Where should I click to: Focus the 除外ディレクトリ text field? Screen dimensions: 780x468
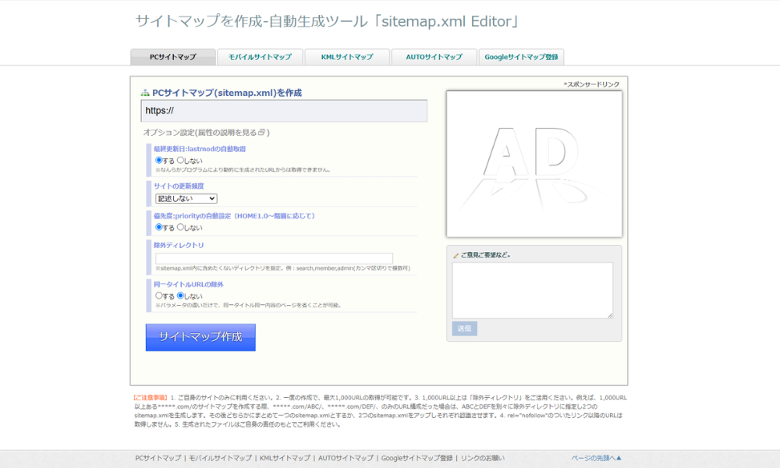(x=274, y=258)
